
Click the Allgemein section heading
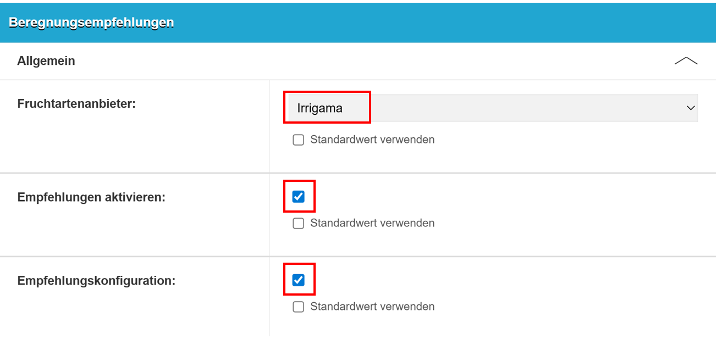(46, 61)
